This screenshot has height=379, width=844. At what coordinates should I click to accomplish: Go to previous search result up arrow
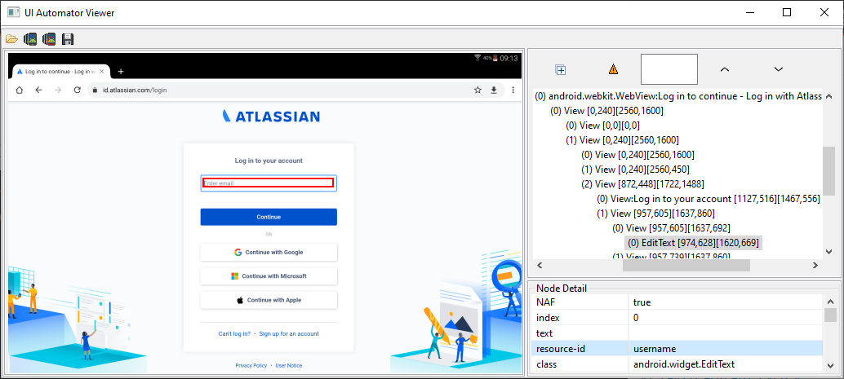click(725, 69)
